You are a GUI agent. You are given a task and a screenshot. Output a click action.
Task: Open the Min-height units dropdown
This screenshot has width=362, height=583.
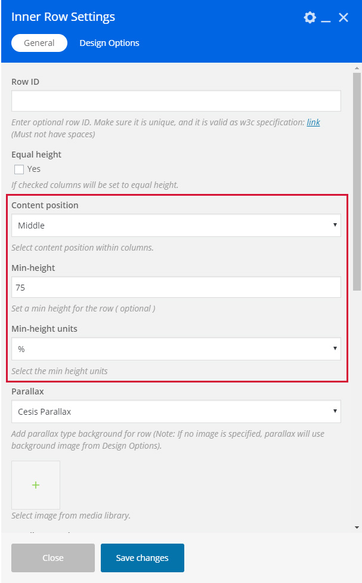(176, 349)
